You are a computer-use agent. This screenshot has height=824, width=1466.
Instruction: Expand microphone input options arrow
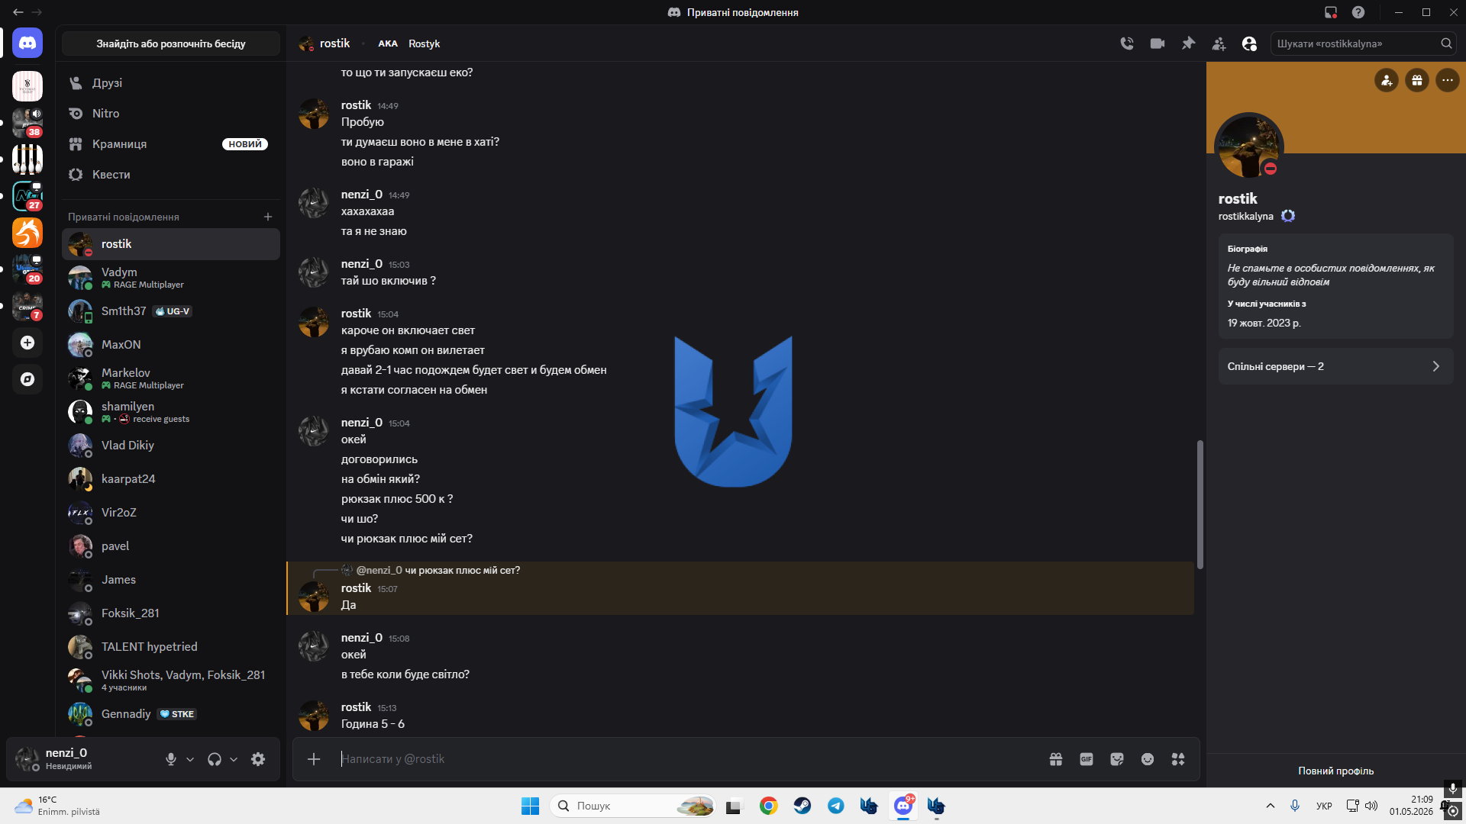(190, 759)
